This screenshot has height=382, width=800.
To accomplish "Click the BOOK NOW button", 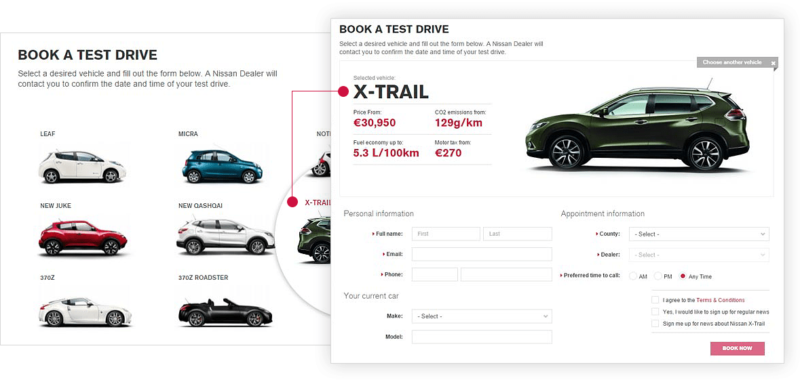I will pyautogui.click(x=738, y=348).
